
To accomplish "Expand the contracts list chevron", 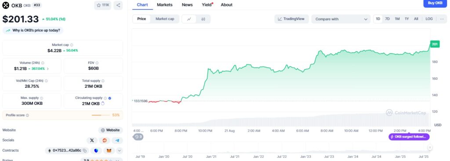I will point(120,150).
